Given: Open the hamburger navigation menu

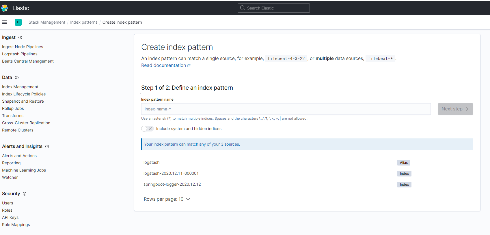Looking at the screenshot, I should click(x=4, y=22).
